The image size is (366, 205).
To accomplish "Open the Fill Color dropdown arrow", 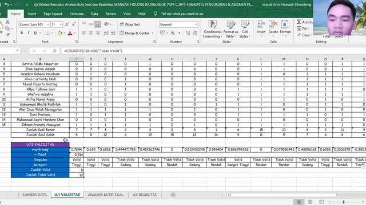I will click(x=65, y=33).
